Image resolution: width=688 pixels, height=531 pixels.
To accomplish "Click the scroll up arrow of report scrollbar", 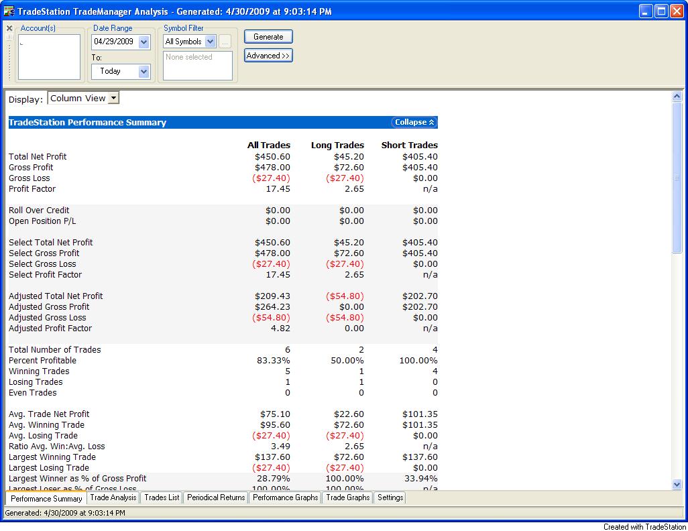I will (677, 96).
